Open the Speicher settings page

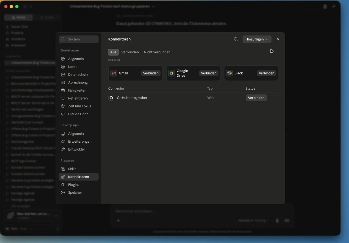coord(78,193)
